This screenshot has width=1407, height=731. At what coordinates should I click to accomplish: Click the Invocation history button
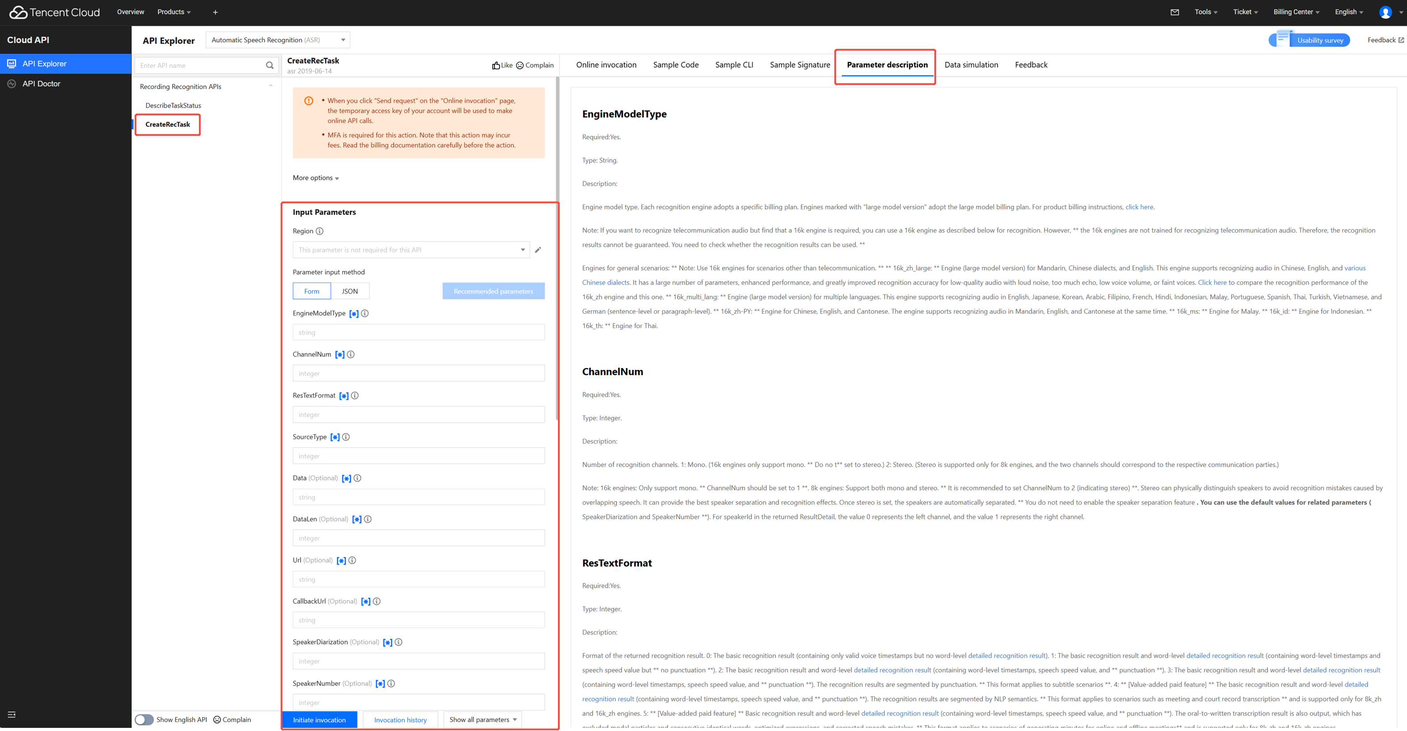(401, 720)
